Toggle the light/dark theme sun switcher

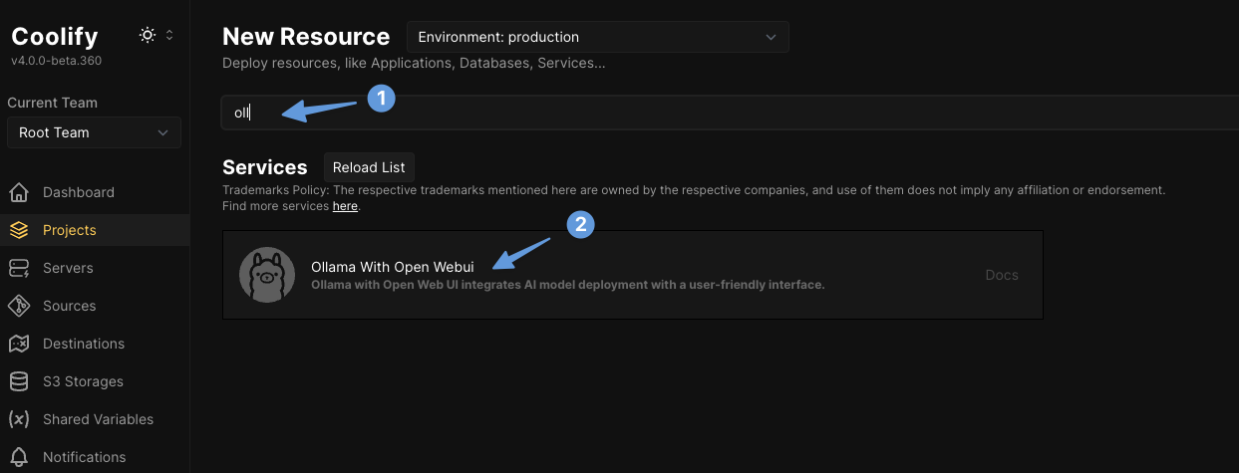click(148, 35)
